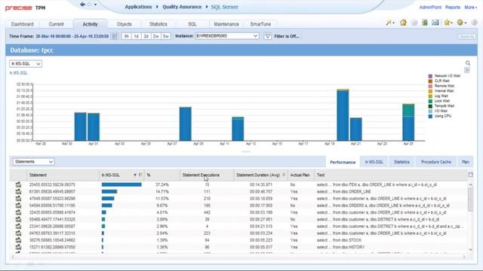Switch to the SmarTune tab

coord(260,24)
